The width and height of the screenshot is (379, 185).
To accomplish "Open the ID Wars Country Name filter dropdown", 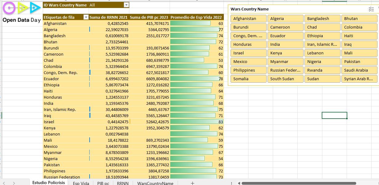I will (x=126, y=5).
